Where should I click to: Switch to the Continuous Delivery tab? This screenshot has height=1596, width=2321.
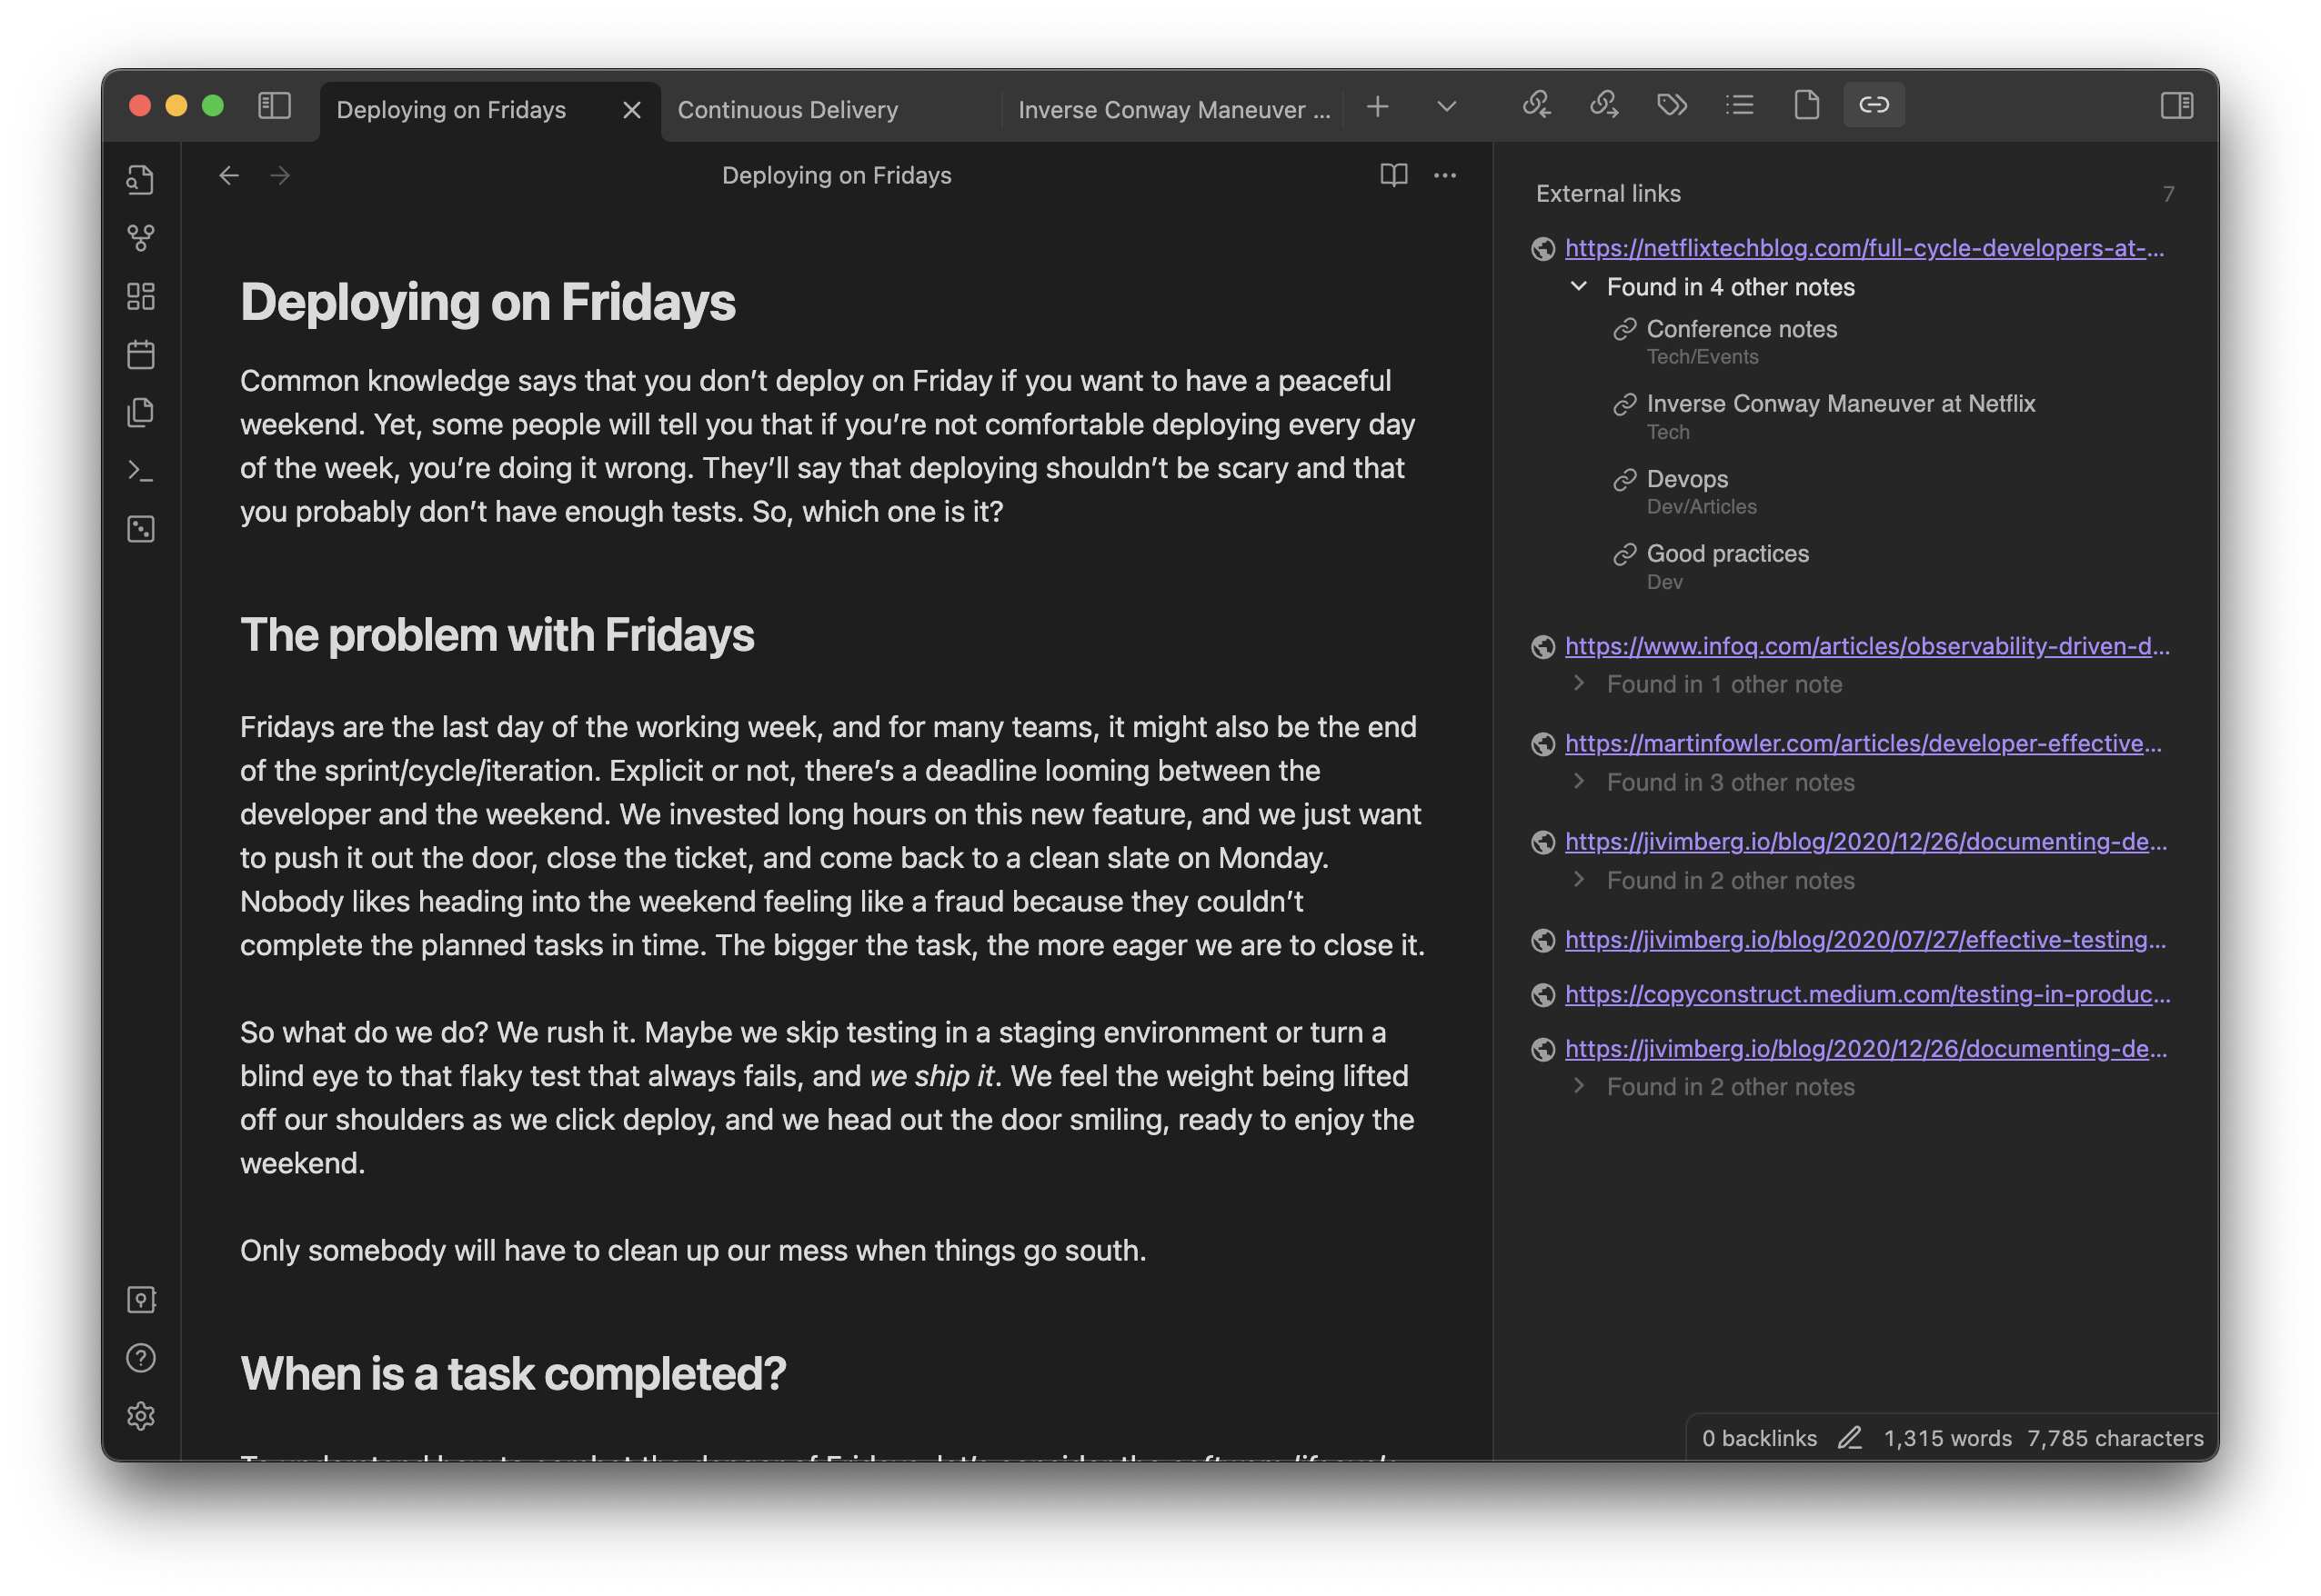(788, 110)
